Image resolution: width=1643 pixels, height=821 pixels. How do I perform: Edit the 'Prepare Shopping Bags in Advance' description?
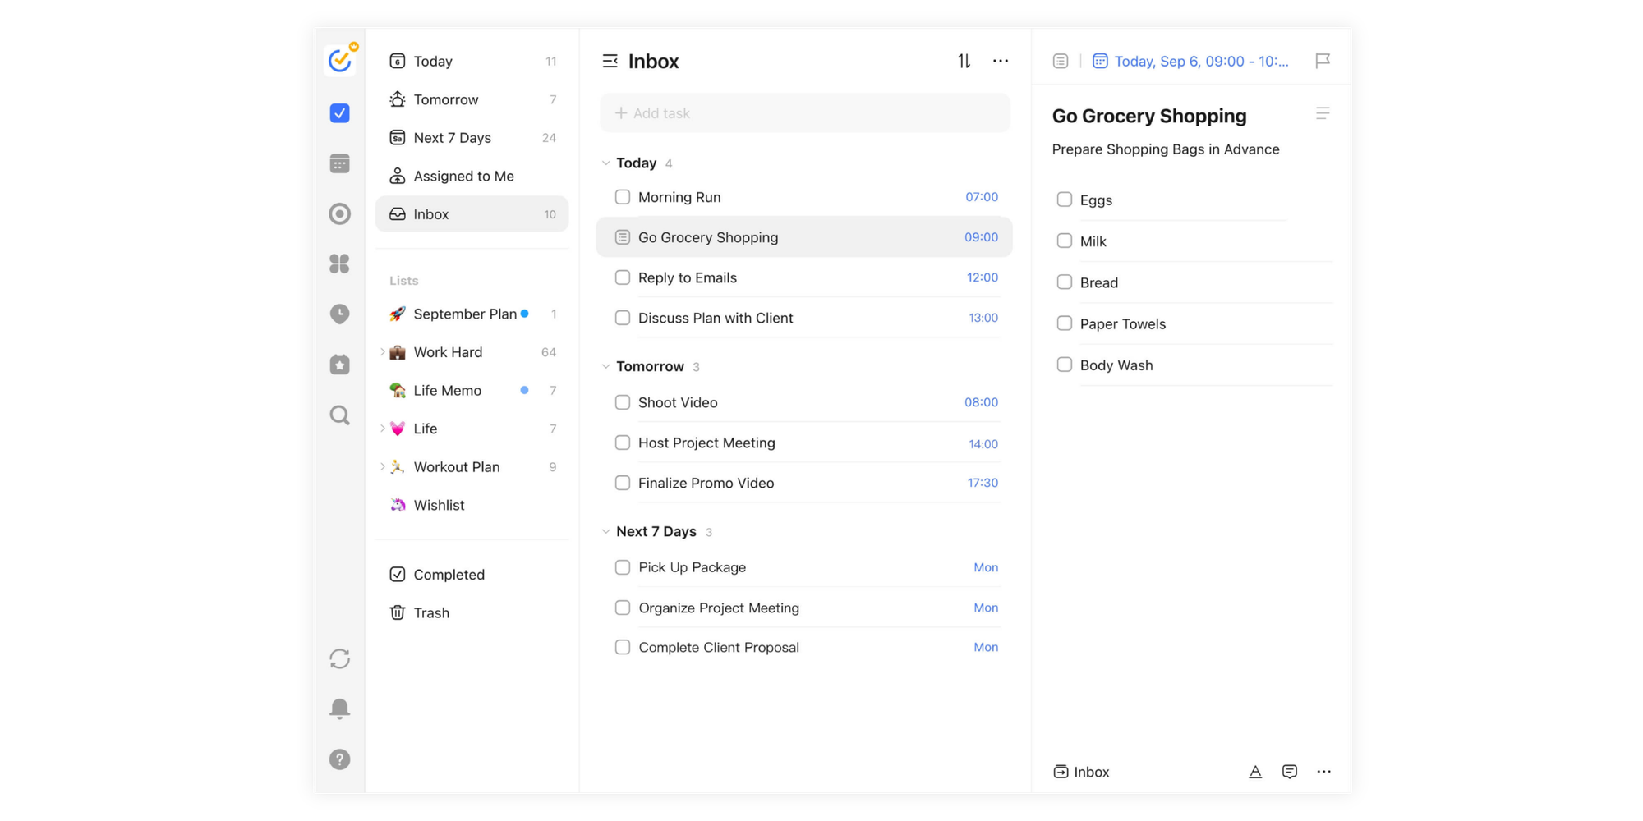click(x=1166, y=149)
